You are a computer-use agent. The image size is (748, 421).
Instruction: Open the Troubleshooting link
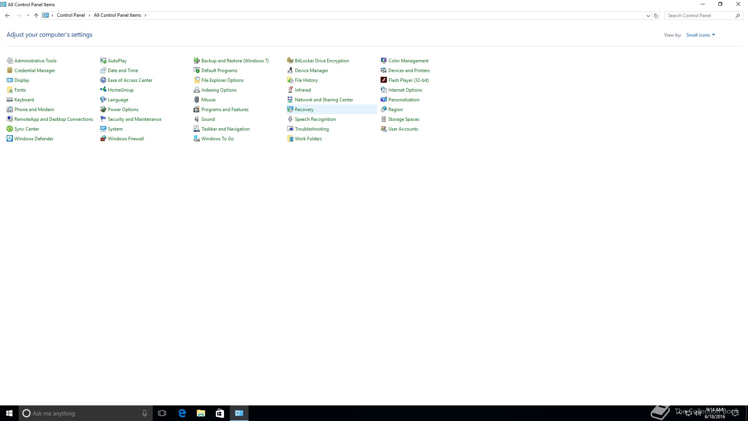click(x=312, y=129)
